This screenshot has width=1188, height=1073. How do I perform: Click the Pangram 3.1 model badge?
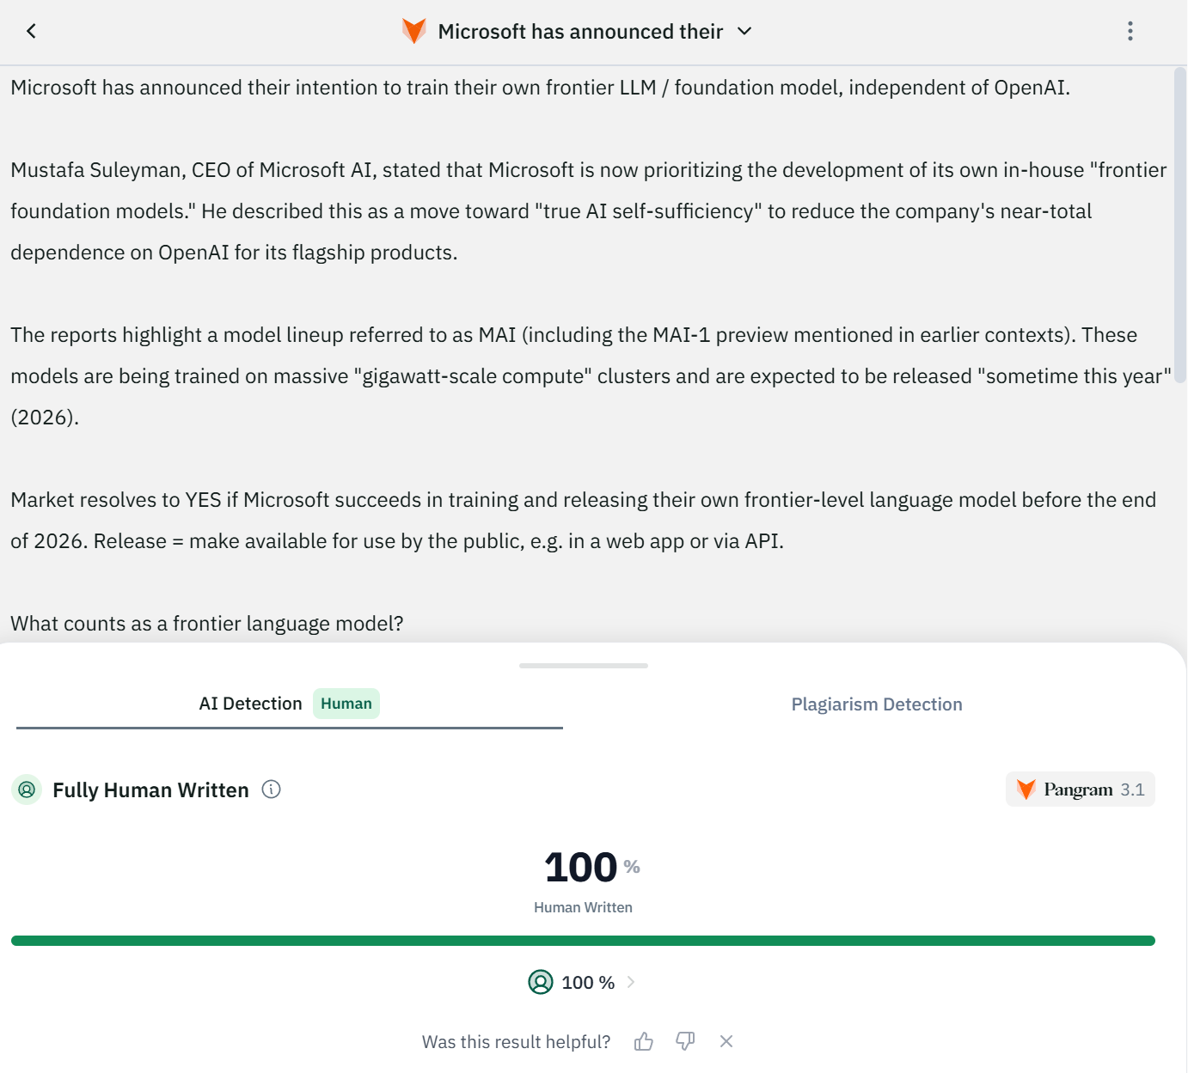click(1080, 790)
